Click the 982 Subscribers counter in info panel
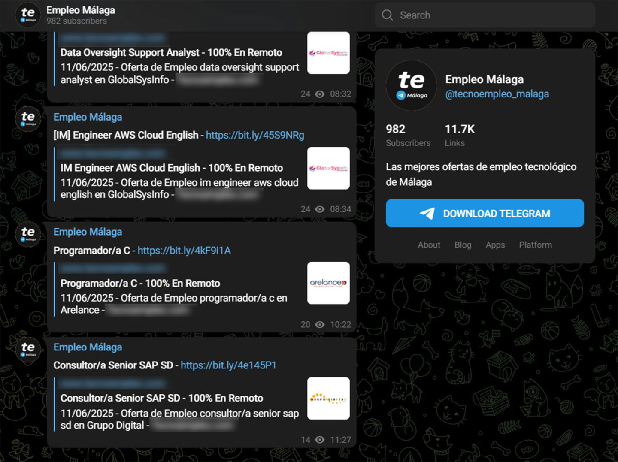Image resolution: width=618 pixels, height=462 pixels. point(408,135)
